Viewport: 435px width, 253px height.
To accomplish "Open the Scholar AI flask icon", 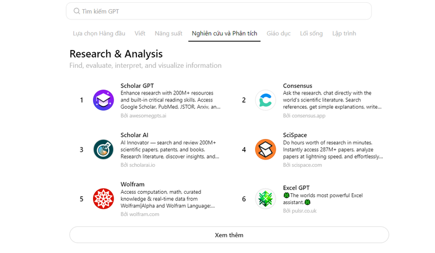I will pos(103,149).
